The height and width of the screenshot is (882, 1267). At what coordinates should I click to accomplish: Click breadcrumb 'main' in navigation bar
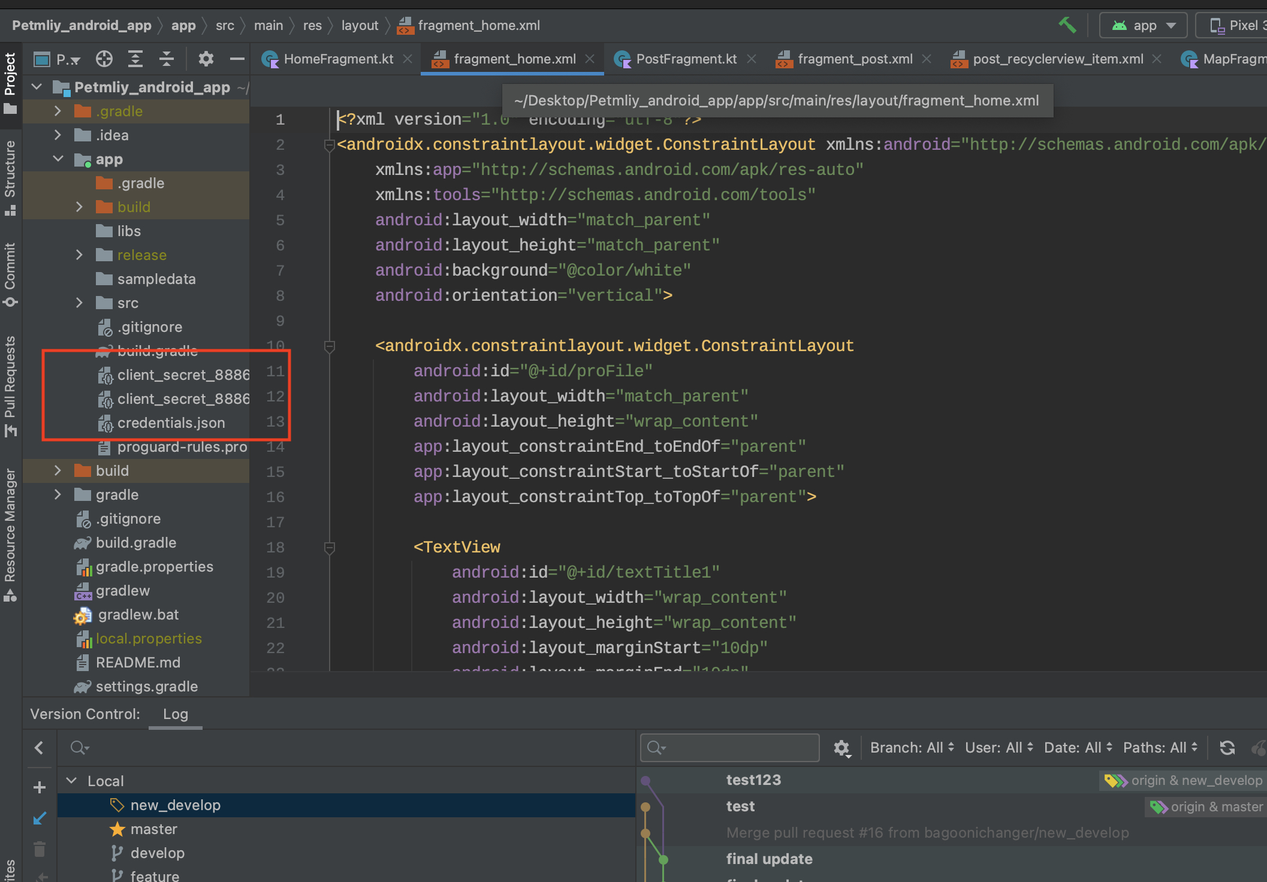point(268,25)
